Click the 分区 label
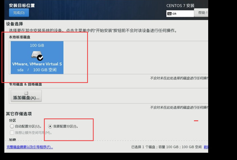Image resolution: width=237 pixels, height=160 pixels. (12, 121)
